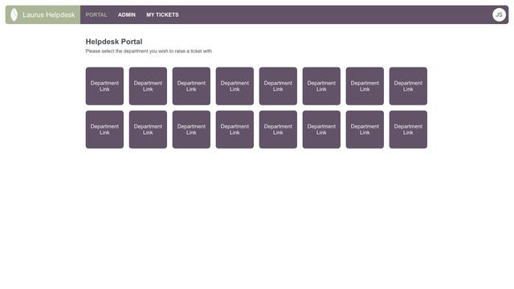Image resolution: width=514 pixels, height=289 pixels.
Task: Open the JS user avatar menu
Action: (x=499, y=14)
